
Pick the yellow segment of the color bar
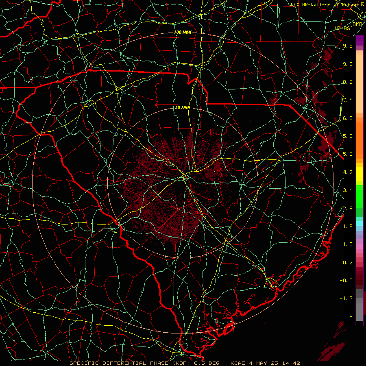(359, 174)
